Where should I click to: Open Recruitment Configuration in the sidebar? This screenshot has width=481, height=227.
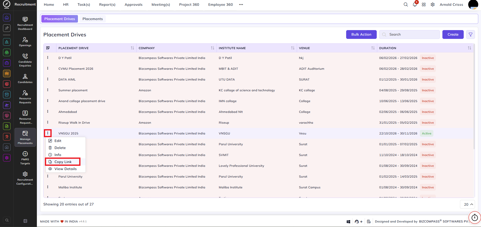pyautogui.click(x=25, y=178)
